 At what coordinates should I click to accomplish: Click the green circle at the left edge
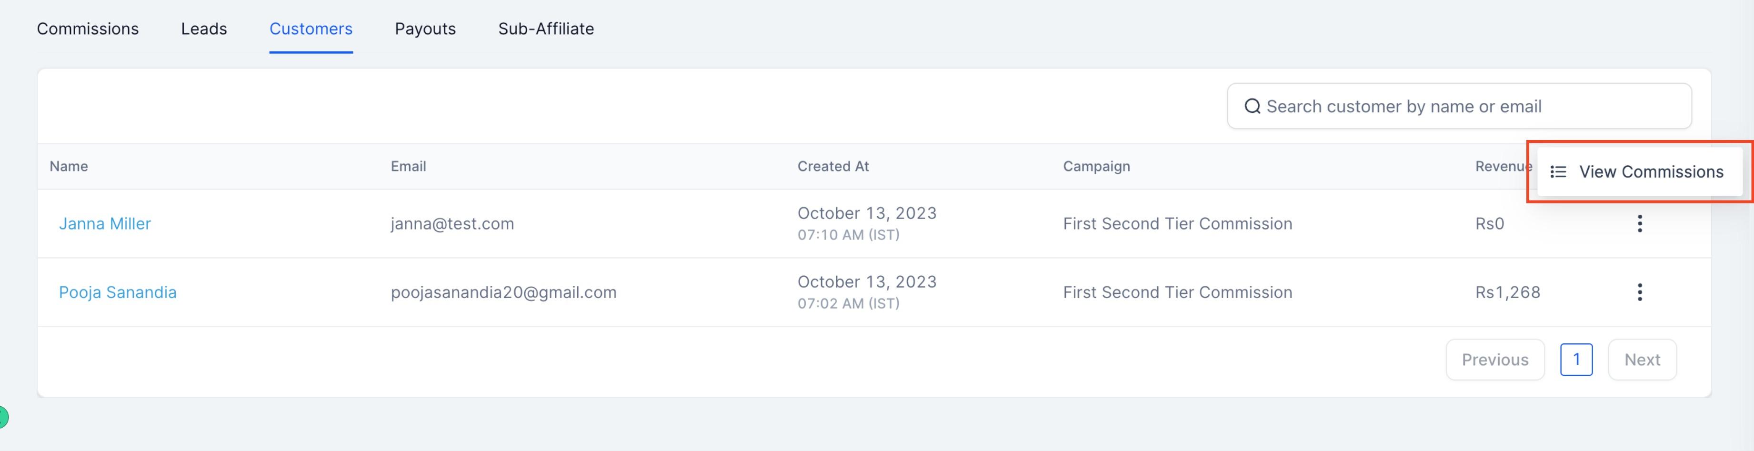point(3,416)
